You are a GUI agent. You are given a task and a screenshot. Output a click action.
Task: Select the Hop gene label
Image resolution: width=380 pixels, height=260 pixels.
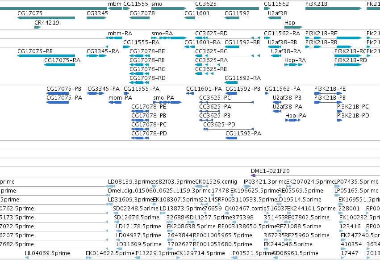[290, 22]
